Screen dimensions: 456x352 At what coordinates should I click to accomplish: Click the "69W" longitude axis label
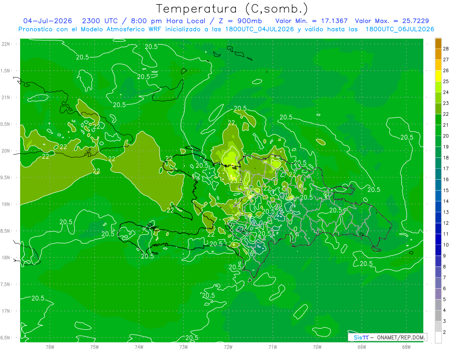tap(362, 347)
